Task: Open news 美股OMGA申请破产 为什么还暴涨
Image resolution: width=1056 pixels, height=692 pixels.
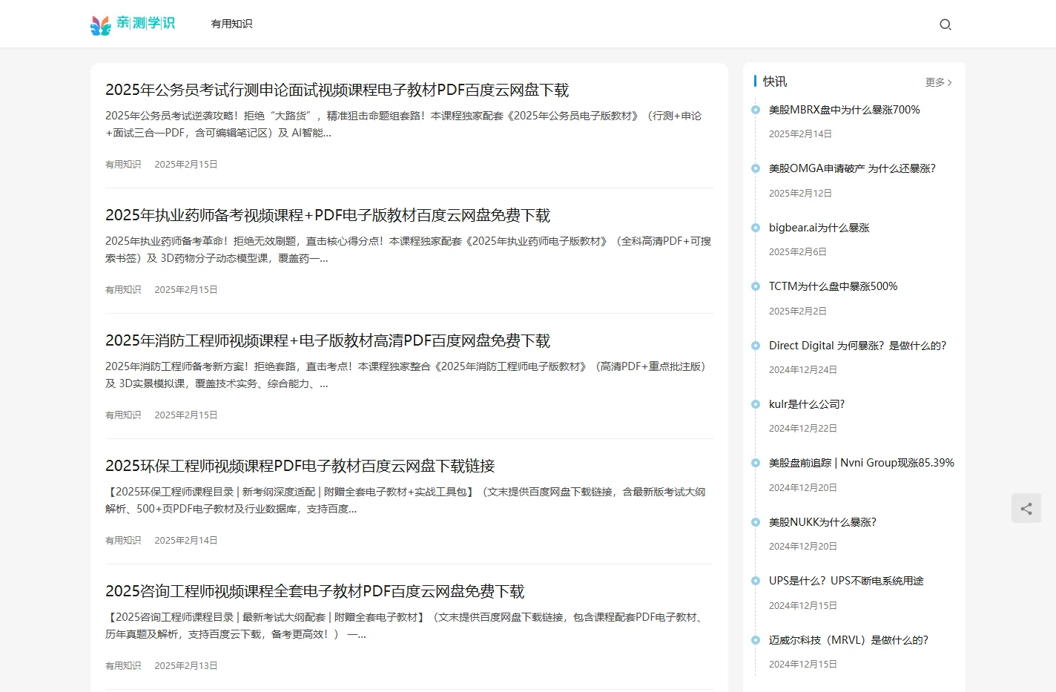Action: click(x=852, y=168)
